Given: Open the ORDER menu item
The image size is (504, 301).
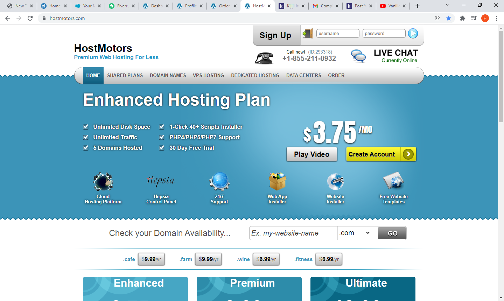Looking at the screenshot, I should coord(336,75).
